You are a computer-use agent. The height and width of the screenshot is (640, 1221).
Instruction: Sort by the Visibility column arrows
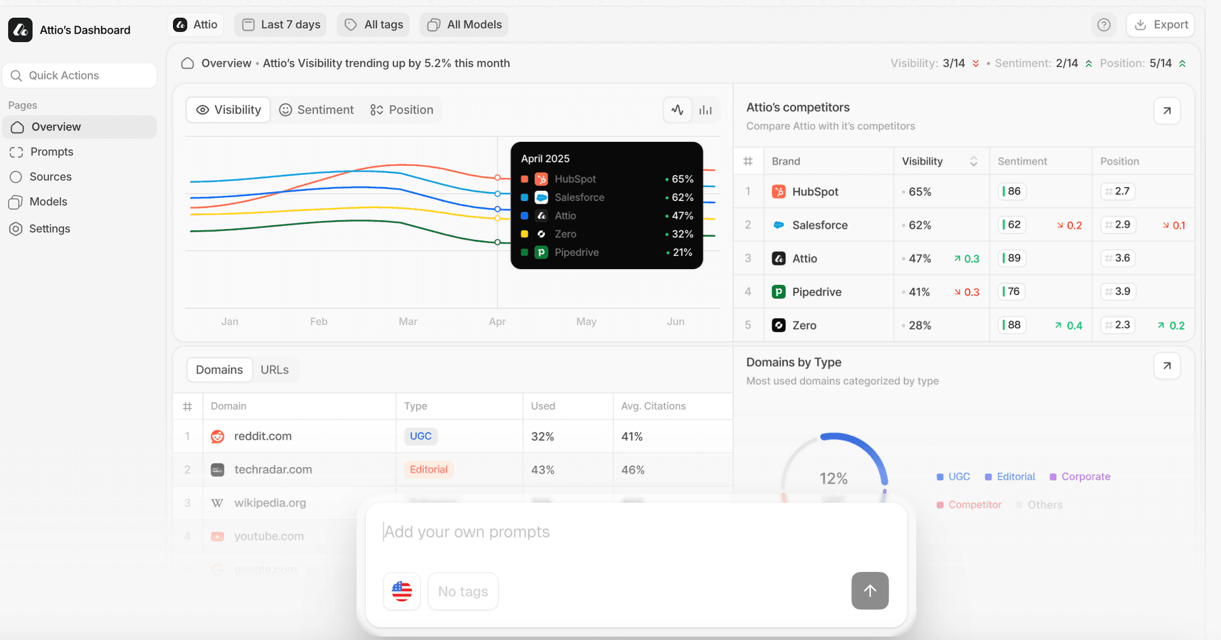[x=974, y=162]
